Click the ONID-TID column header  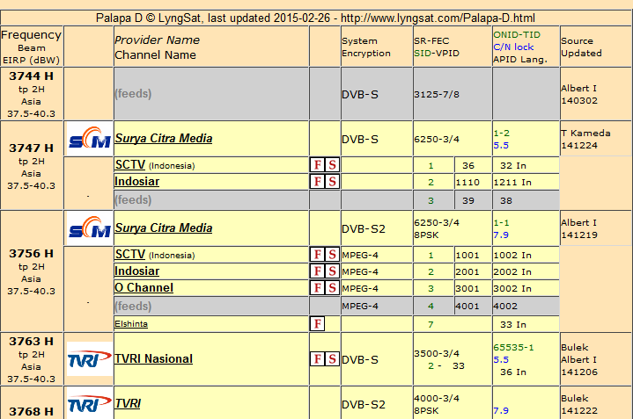click(x=526, y=47)
